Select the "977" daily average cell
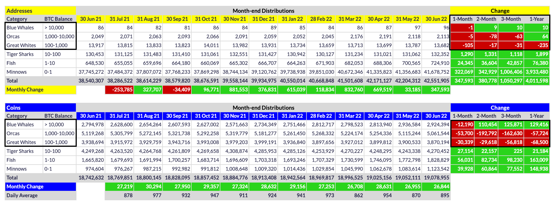Viewport: 554px width, 205px height. [x=148, y=195]
